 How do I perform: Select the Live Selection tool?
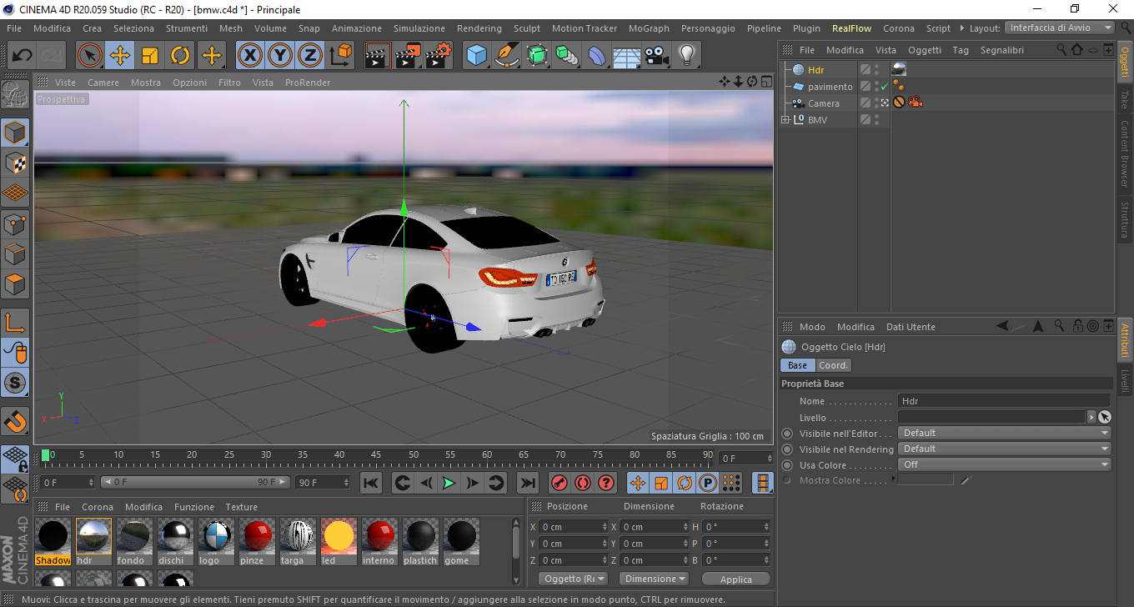point(90,56)
